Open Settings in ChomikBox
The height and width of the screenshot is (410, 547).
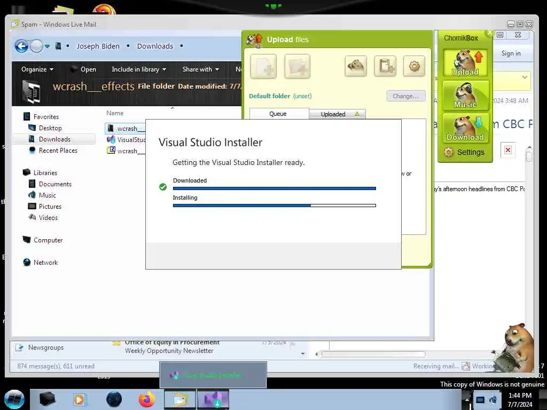point(464,152)
